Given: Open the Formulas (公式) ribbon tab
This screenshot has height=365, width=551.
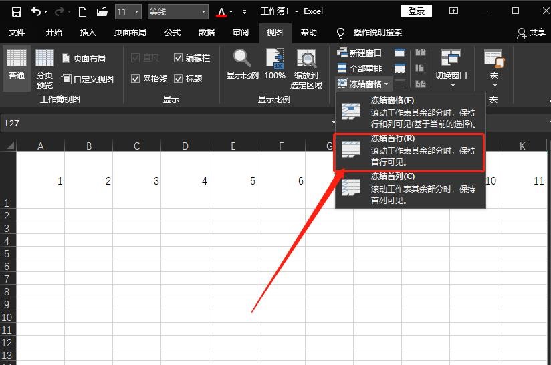Looking at the screenshot, I should click(x=173, y=33).
